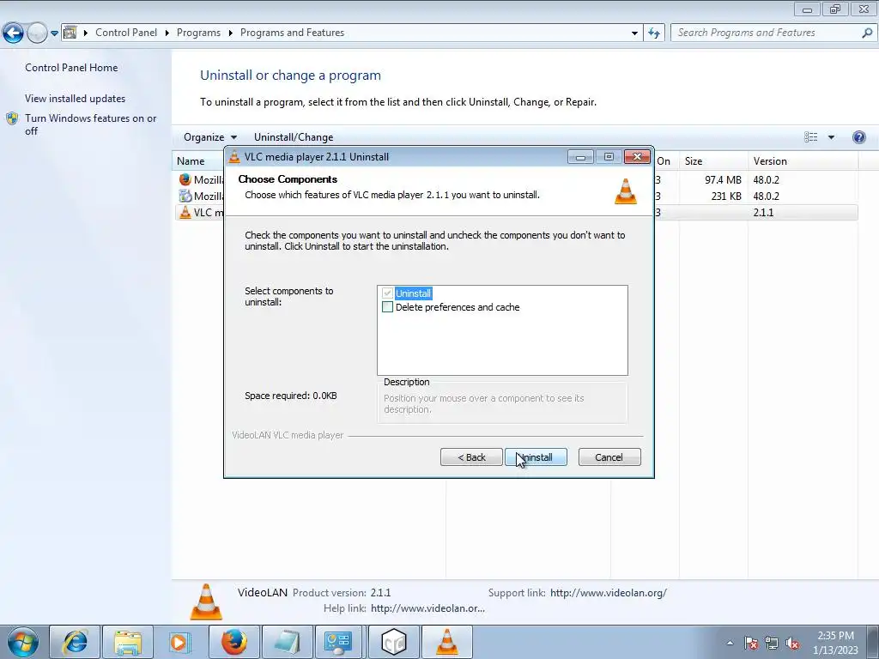879x659 pixels.
Task: Open Turn Windows features on or off
Action: point(91,124)
